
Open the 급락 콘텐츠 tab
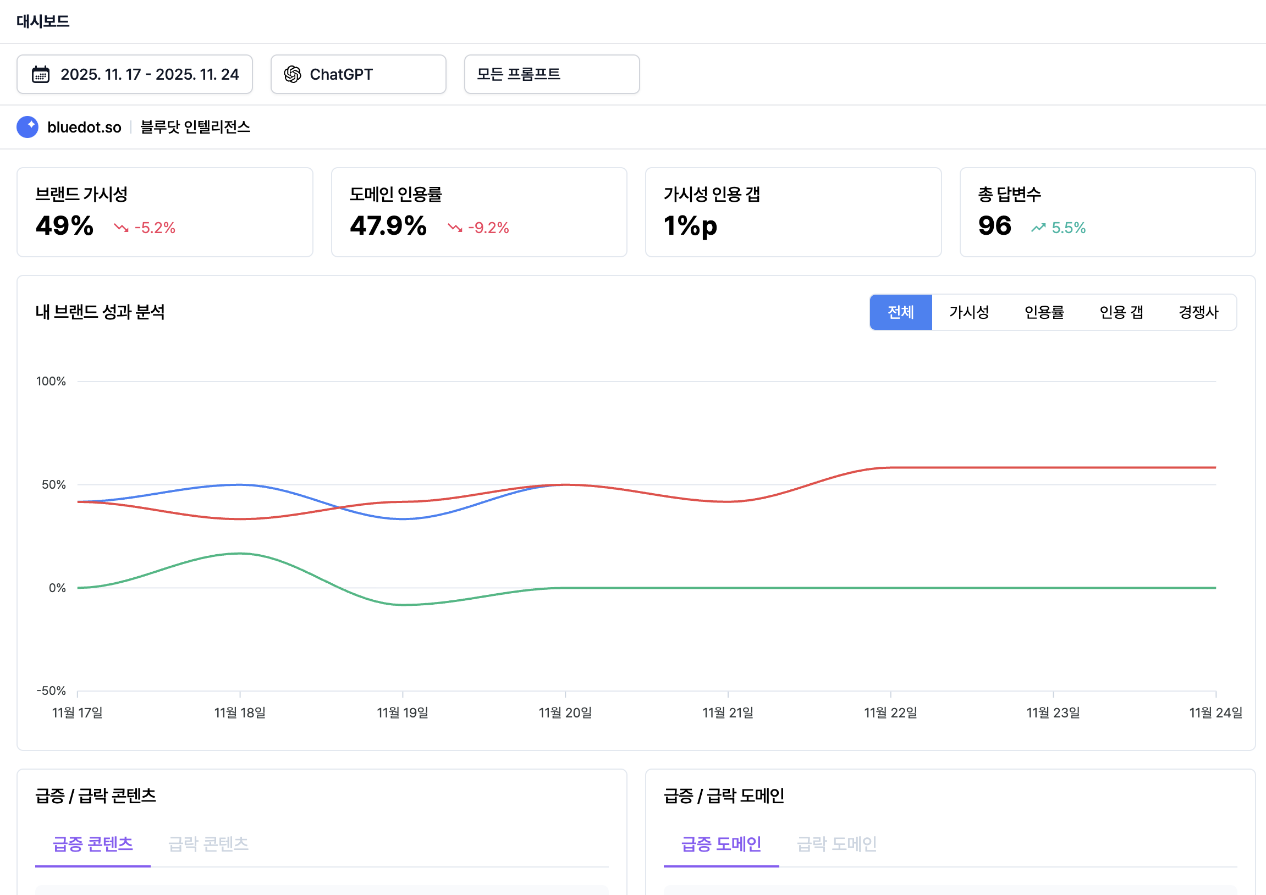[x=208, y=844]
